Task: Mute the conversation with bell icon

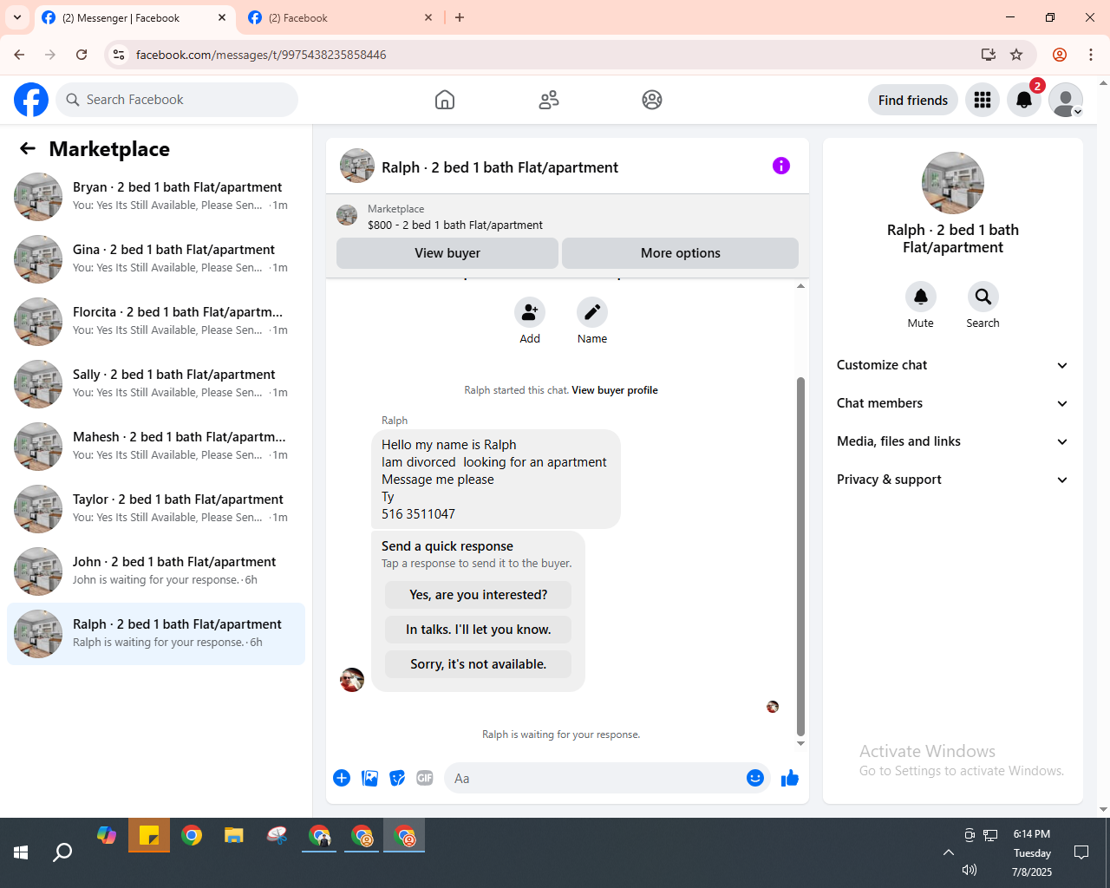Action: (921, 297)
